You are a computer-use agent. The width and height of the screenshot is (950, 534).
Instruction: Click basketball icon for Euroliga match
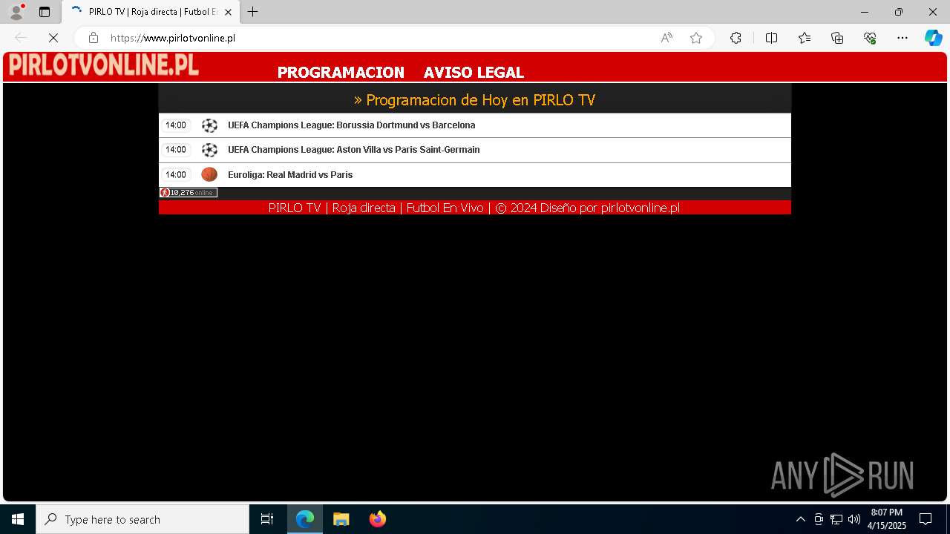[x=209, y=174]
